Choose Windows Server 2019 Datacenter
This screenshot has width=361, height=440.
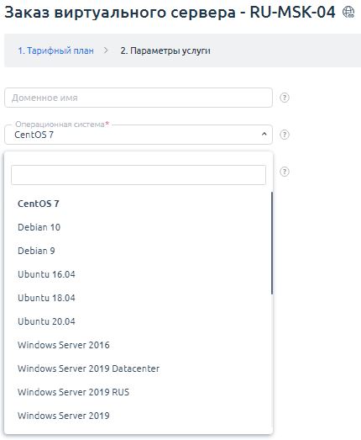139,368
